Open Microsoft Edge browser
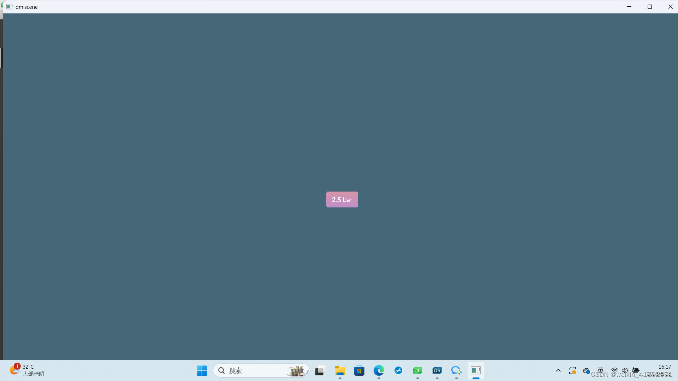 [x=379, y=370]
